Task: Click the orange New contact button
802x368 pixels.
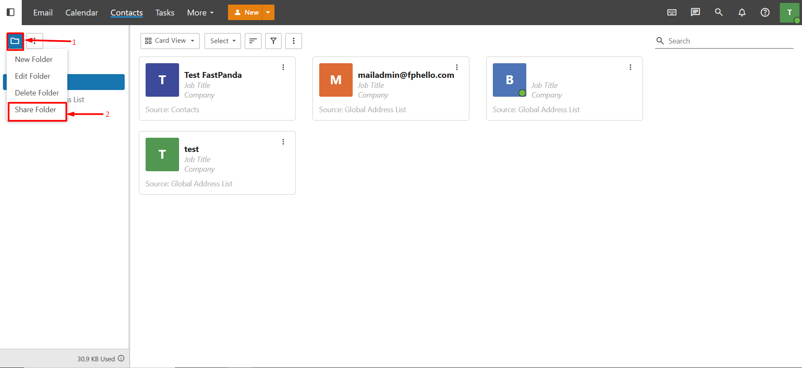Action: pos(245,13)
